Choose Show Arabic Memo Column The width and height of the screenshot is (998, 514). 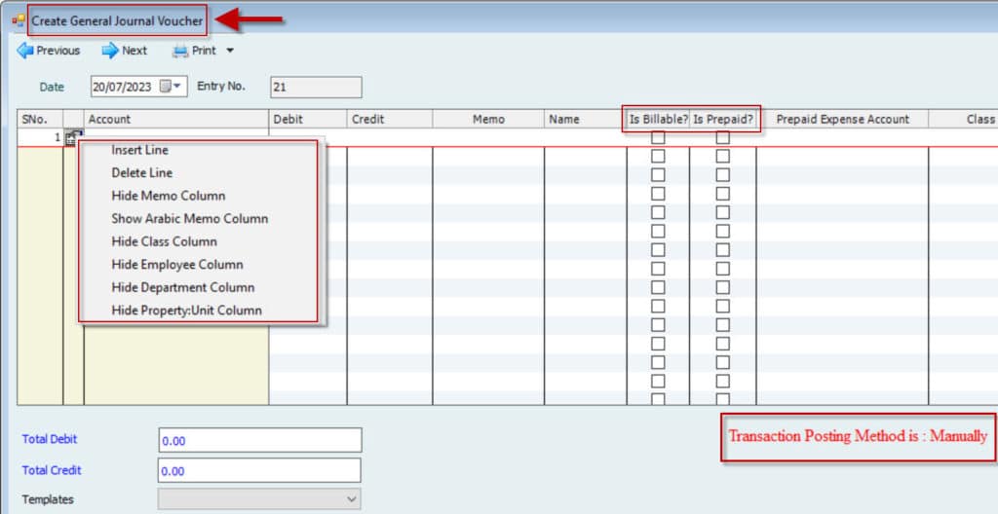tap(189, 218)
